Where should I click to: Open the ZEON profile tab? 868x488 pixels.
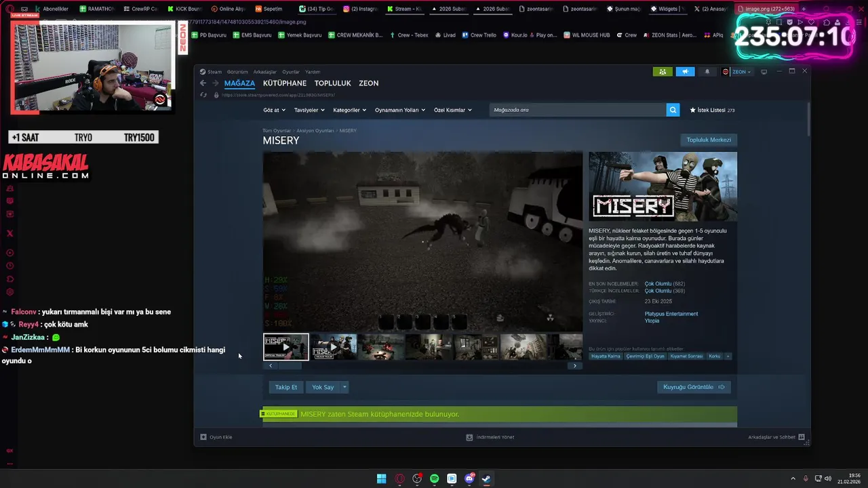[x=369, y=83]
